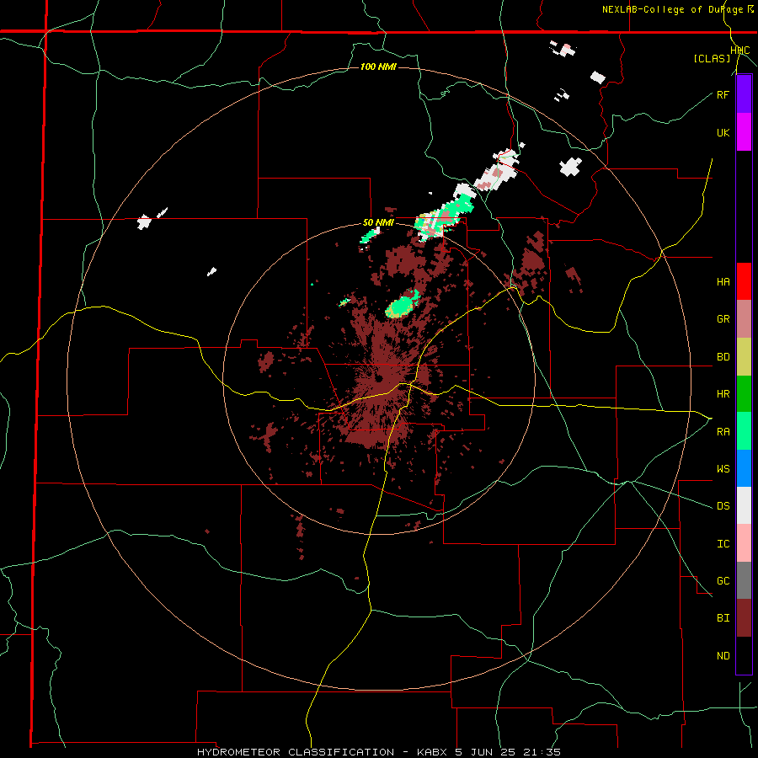Select the GR graupel swatch in the legend
This screenshot has height=758, width=758.
coord(744,319)
